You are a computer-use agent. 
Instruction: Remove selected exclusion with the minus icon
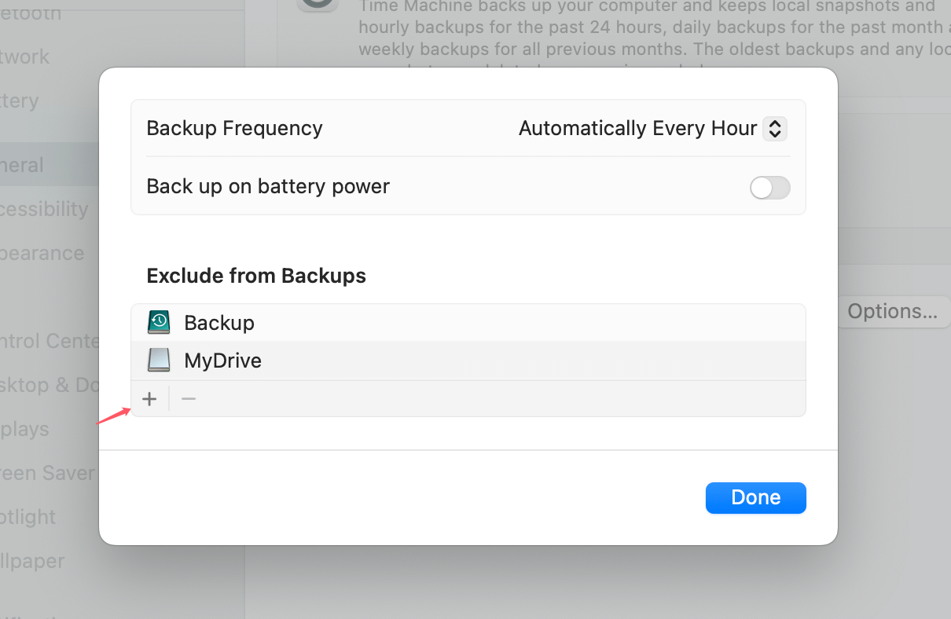[x=188, y=398]
